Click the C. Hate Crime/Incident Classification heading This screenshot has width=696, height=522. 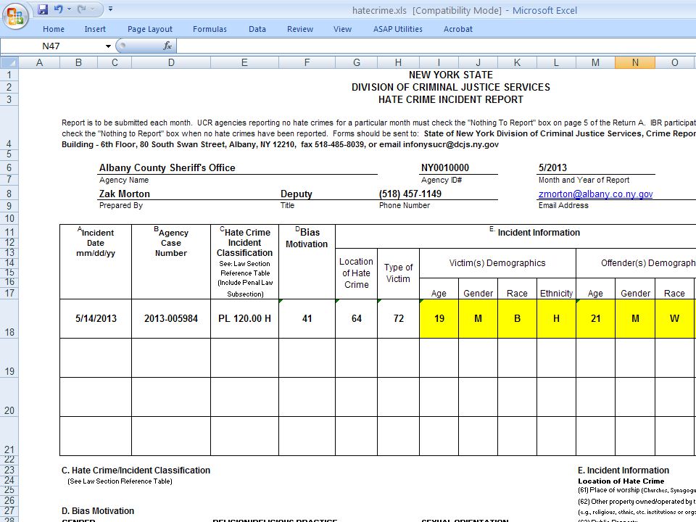pos(136,471)
